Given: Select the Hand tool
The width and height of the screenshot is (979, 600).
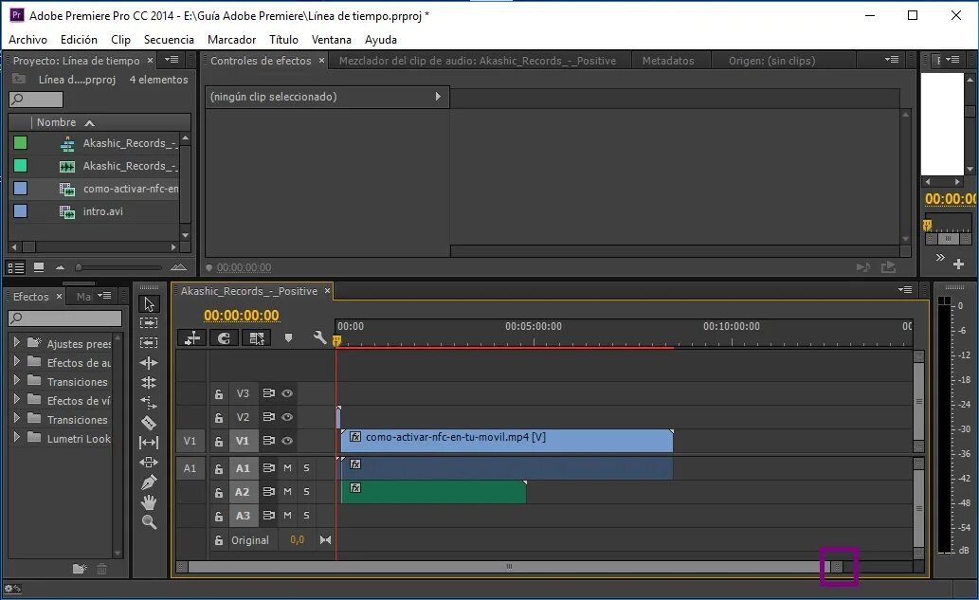Looking at the screenshot, I should [x=149, y=502].
